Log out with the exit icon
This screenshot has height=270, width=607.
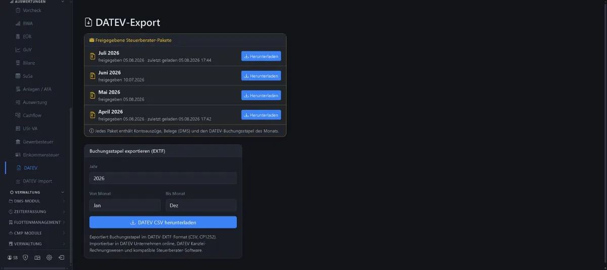61,257
